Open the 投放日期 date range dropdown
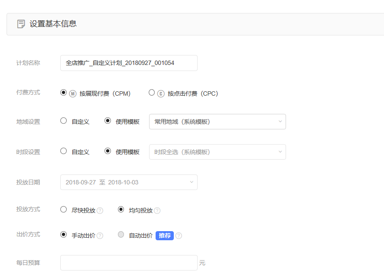This screenshot has height=274, width=384. [129, 182]
